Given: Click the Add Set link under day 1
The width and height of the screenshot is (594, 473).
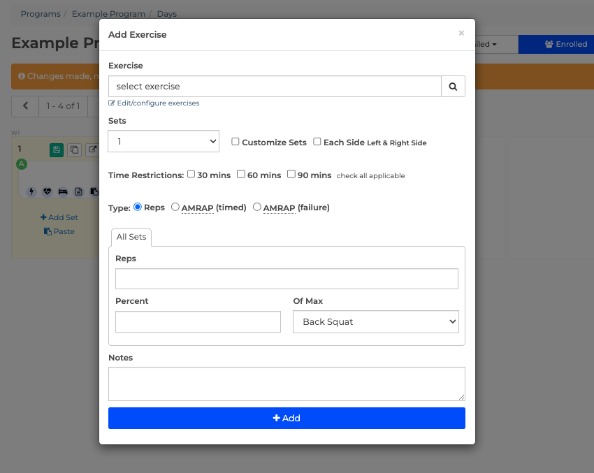Looking at the screenshot, I should tap(59, 217).
